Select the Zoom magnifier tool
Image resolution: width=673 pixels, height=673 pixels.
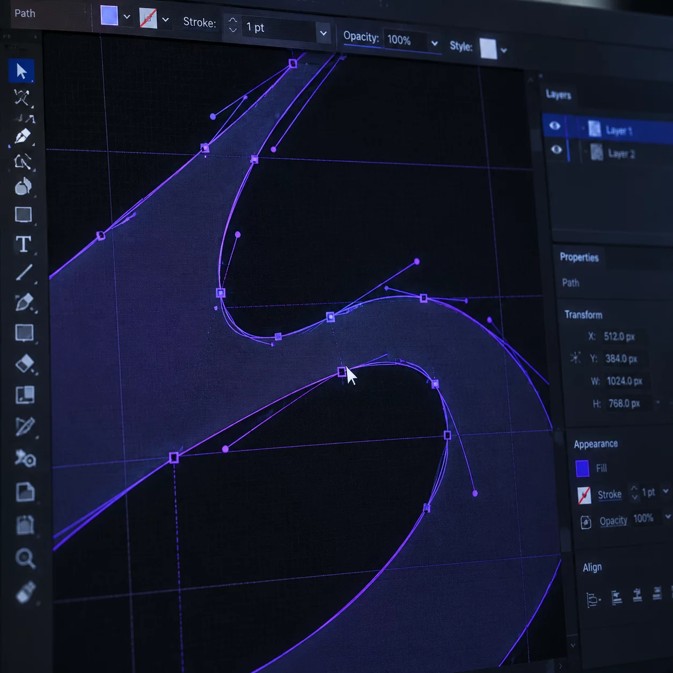[x=25, y=558]
